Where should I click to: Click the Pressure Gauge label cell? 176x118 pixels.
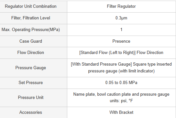tap(33, 68)
